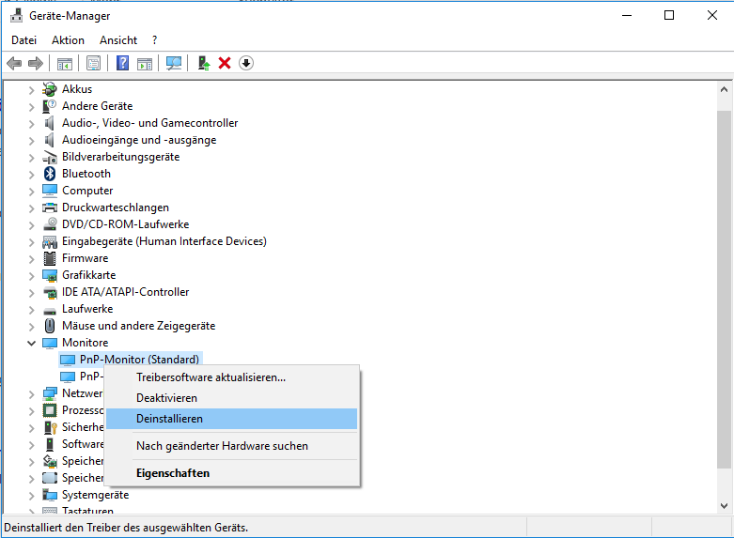Open the Aktion menu
This screenshot has height=538, width=734.
tap(68, 40)
